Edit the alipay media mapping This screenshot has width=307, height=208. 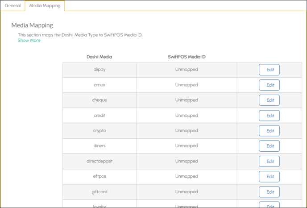(269, 70)
